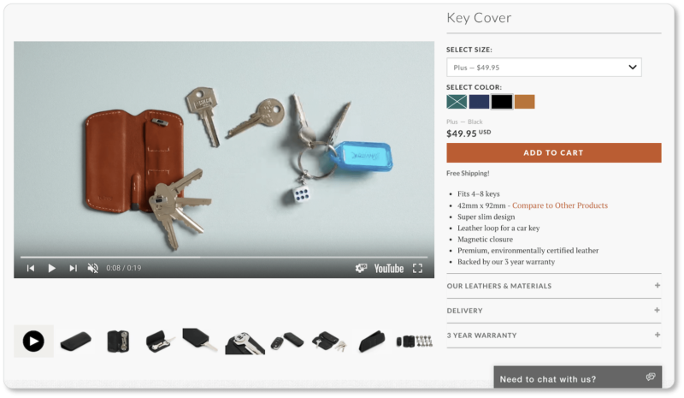The image size is (684, 398).
Task: Expand the Delivery section
Action: point(553,311)
